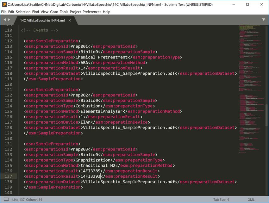Click the text Graphitization on line 134
Screen dimensions: 269x203
(90, 160)
